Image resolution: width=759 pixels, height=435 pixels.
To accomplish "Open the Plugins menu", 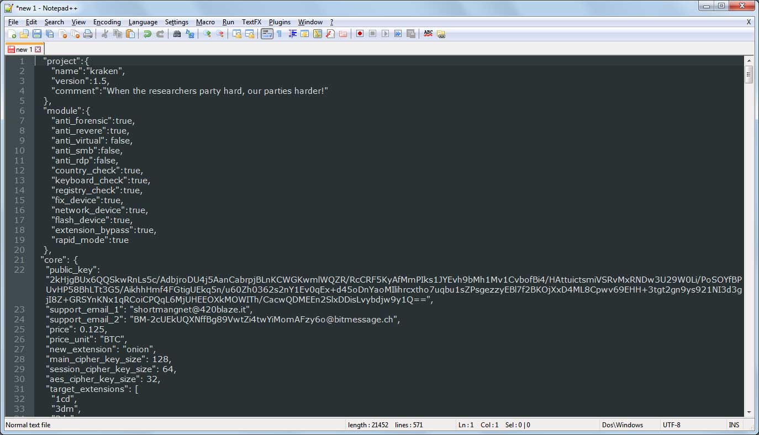I will pos(280,22).
